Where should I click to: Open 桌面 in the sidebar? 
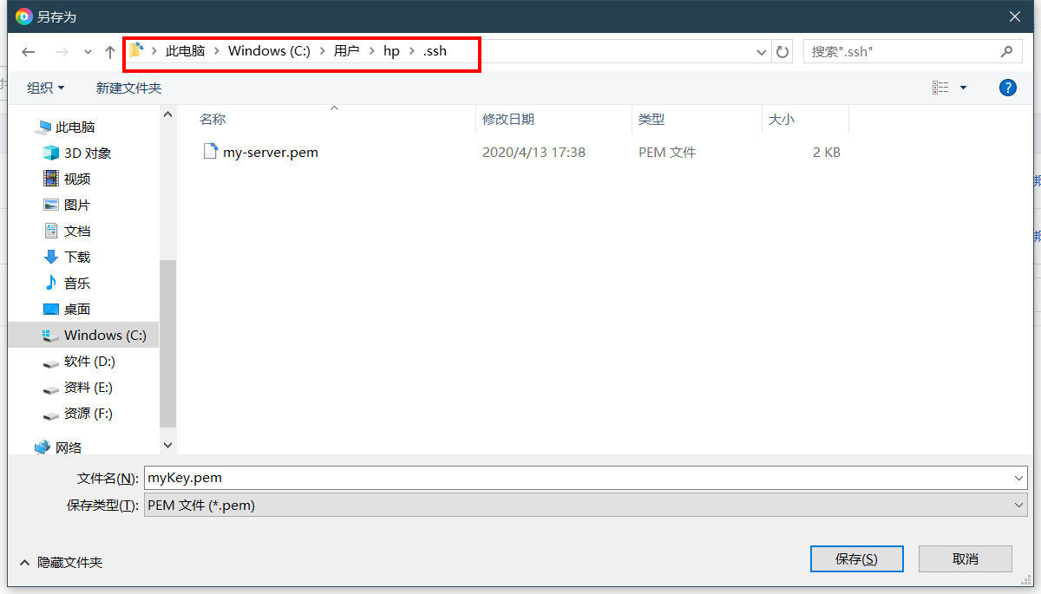click(77, 309)
